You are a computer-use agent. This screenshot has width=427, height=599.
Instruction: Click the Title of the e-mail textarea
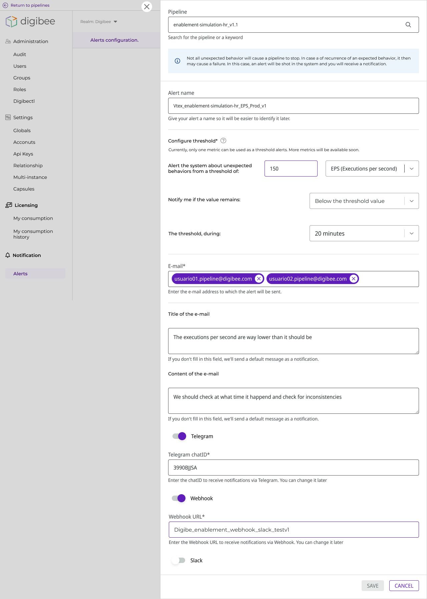(294, 341)
